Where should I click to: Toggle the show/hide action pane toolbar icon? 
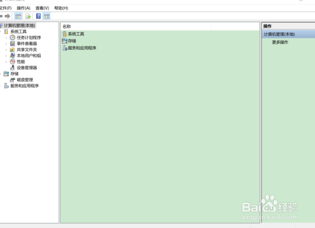[x=47, y=16]
